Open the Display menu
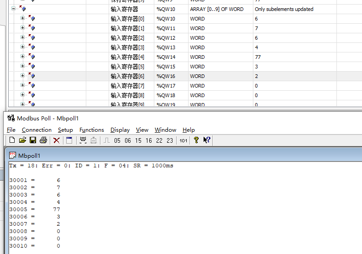 (120, 130)
